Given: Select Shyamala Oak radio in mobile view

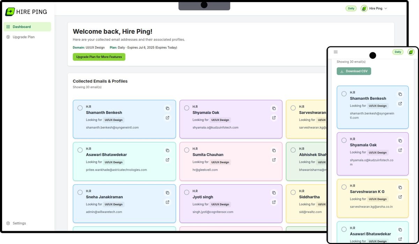Looking at the screenshot, I should pos(344,140).
